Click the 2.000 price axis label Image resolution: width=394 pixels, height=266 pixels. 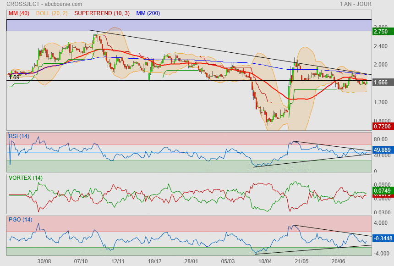[381, 65]
